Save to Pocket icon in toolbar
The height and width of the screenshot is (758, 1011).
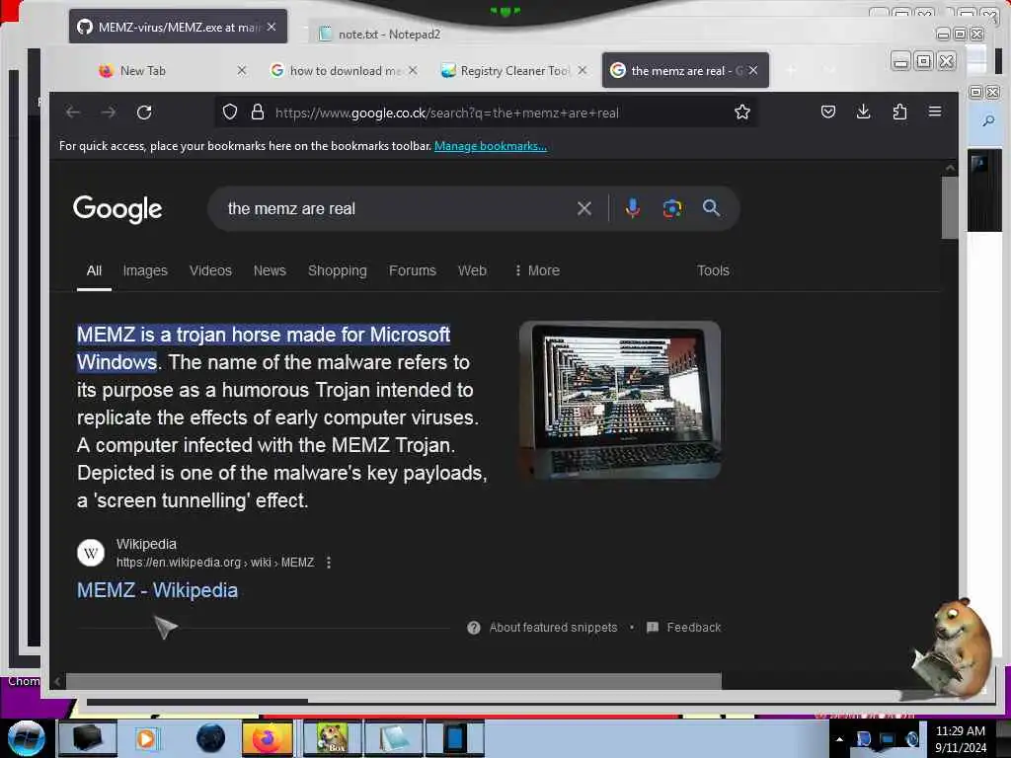pyautogui.click(x=828, y=112)
